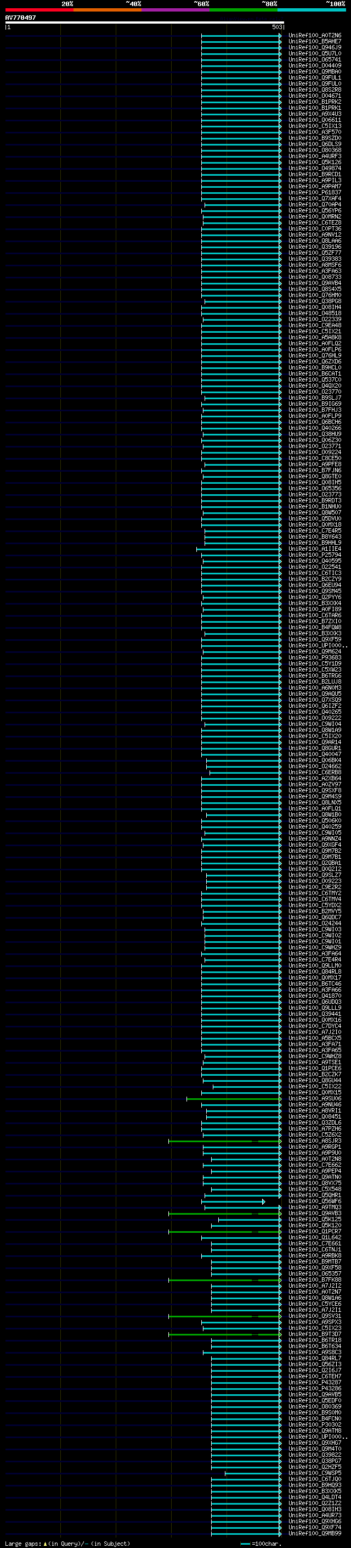Click hit label UniRef100_C7E662
This screenshot has height=1548, width=351.
pyautogui.click(x=315, y=1165)
